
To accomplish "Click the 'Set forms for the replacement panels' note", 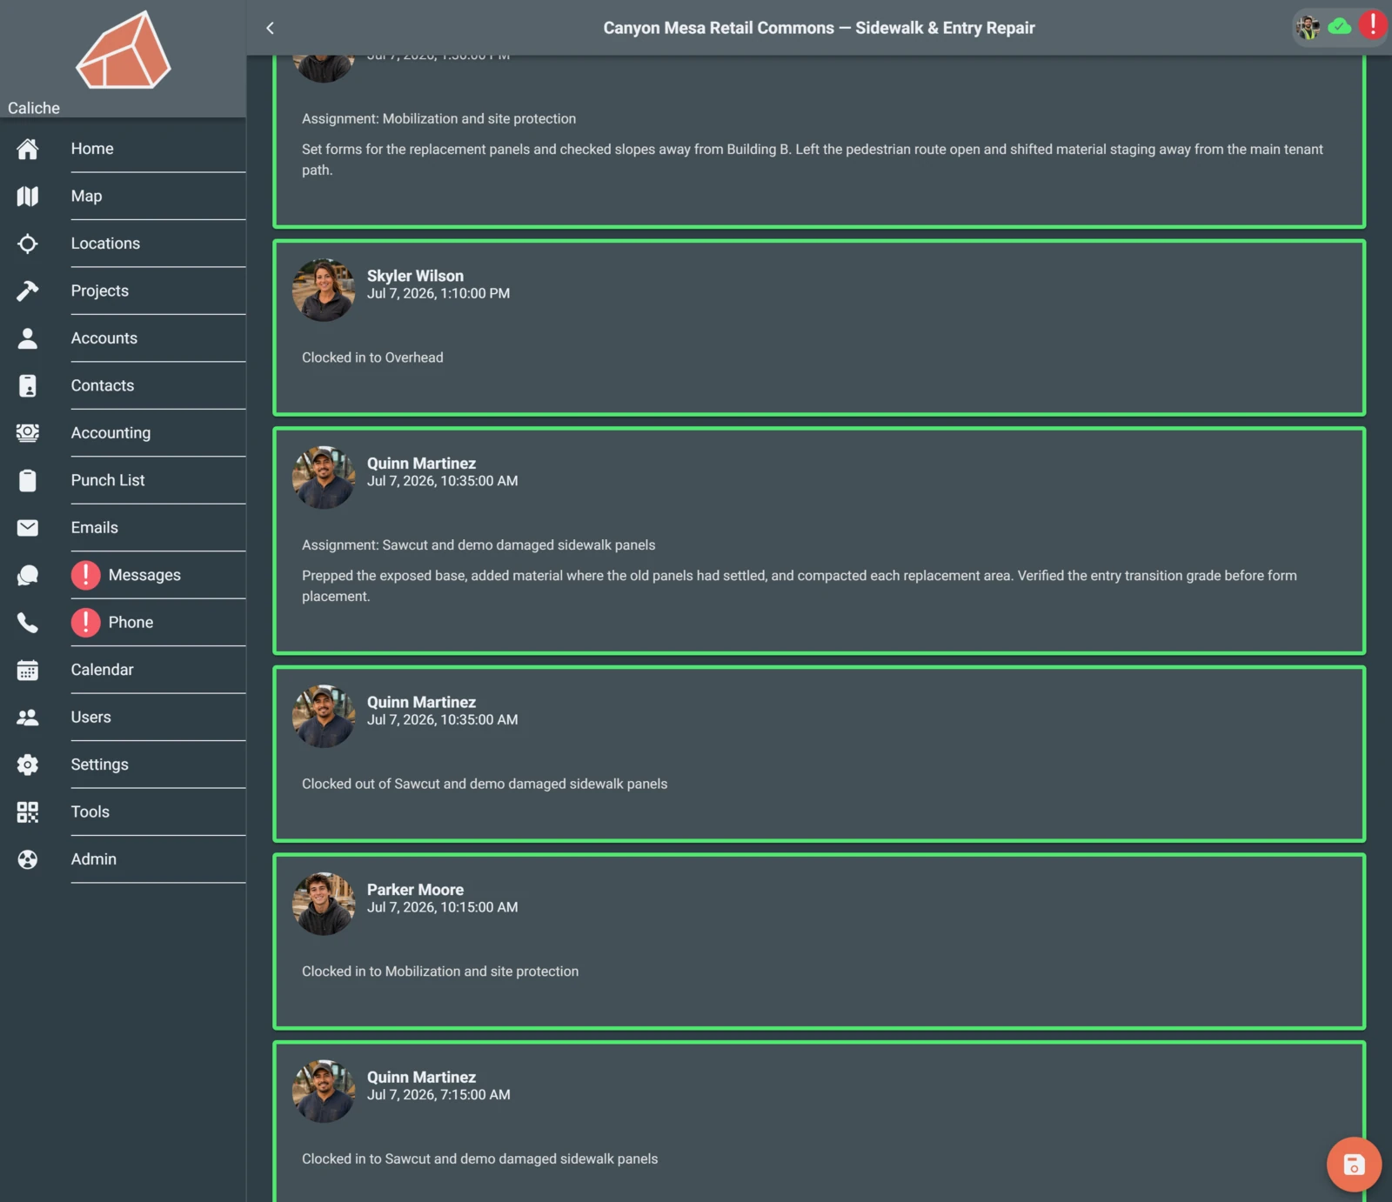I will click(813, 160).
